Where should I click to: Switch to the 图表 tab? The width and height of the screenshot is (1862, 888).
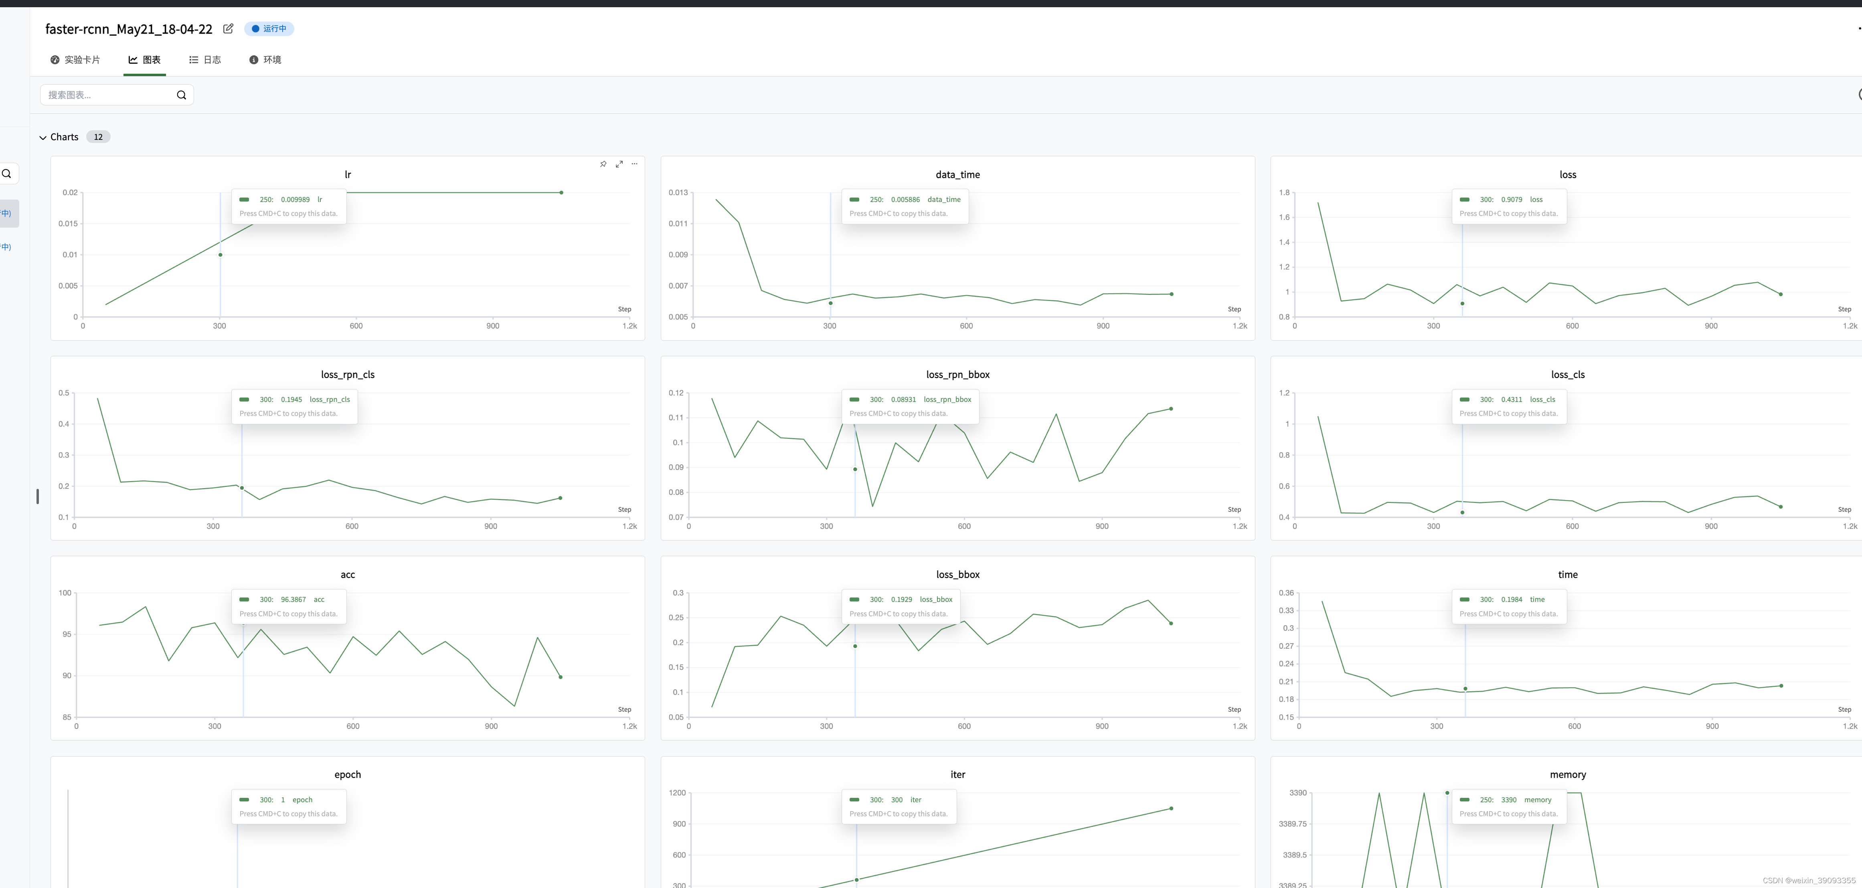tap(145, 60)
